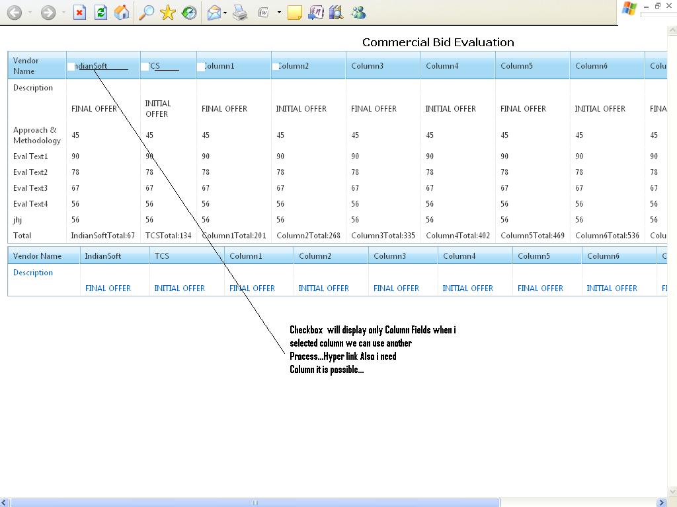
Task: Click the Send to OneNote icon
Action: 316,13
